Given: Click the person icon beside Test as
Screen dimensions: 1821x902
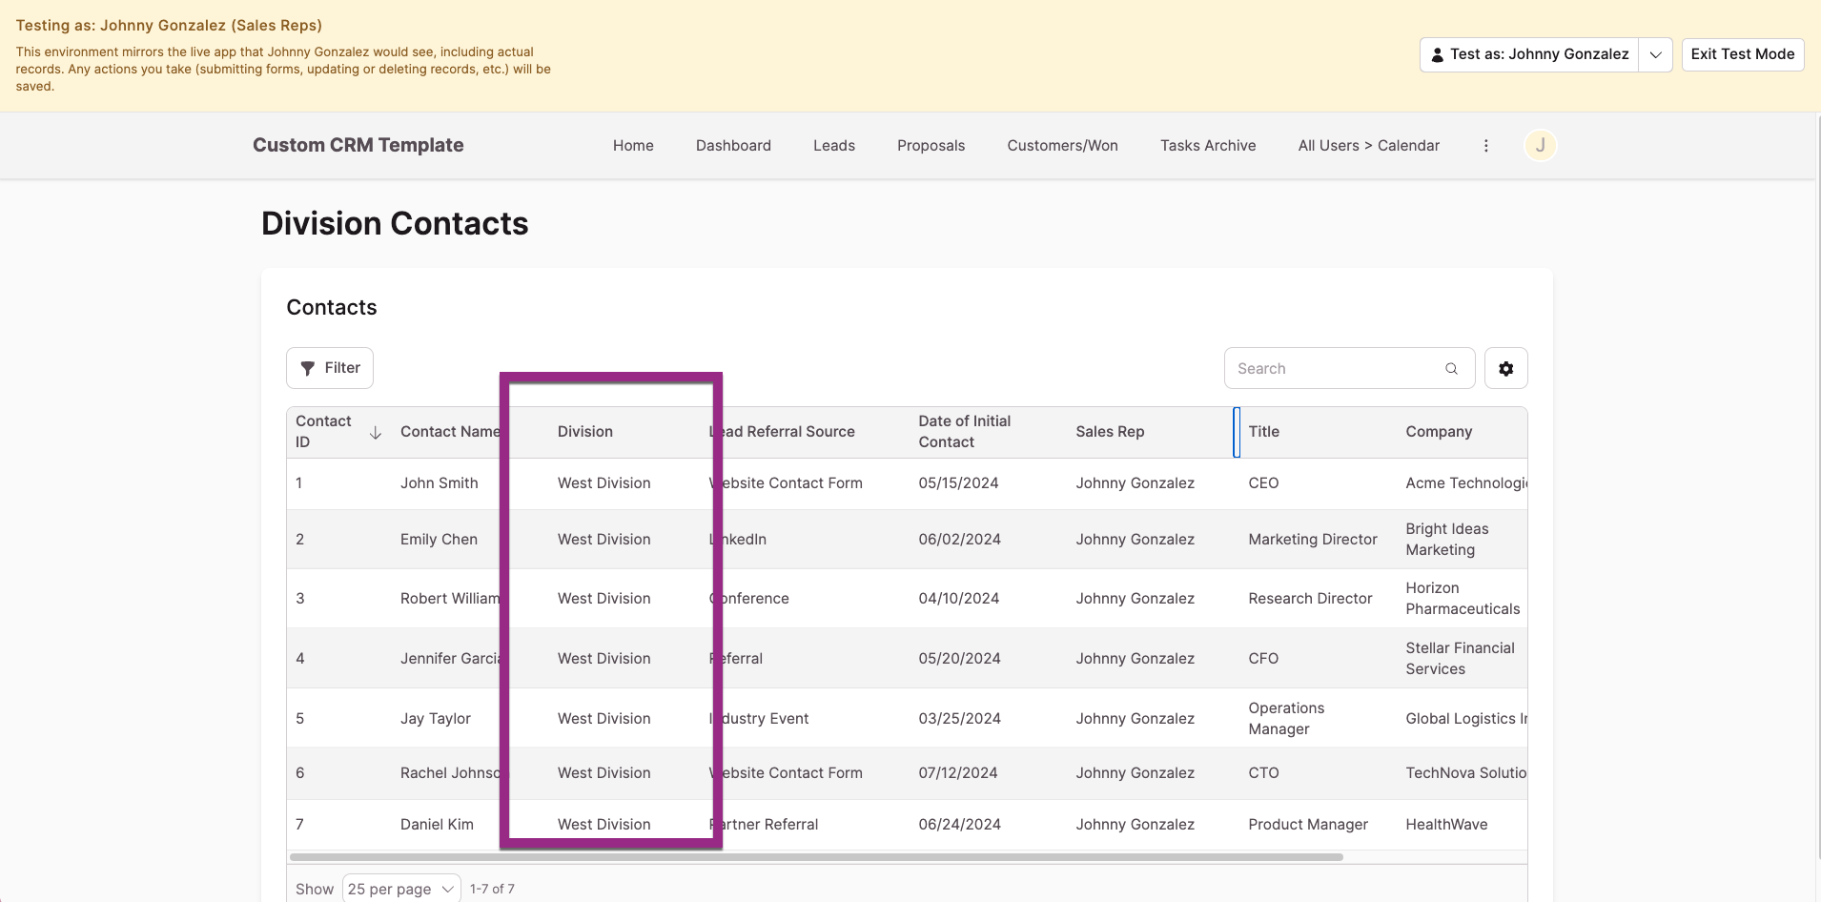Looking at the screenshot, I should (x=1437, y=55).
